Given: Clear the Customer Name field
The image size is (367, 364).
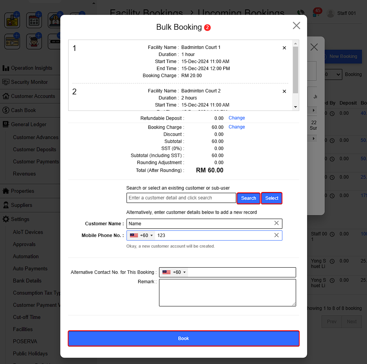Looking at the screenshot, I should [277, 223].
